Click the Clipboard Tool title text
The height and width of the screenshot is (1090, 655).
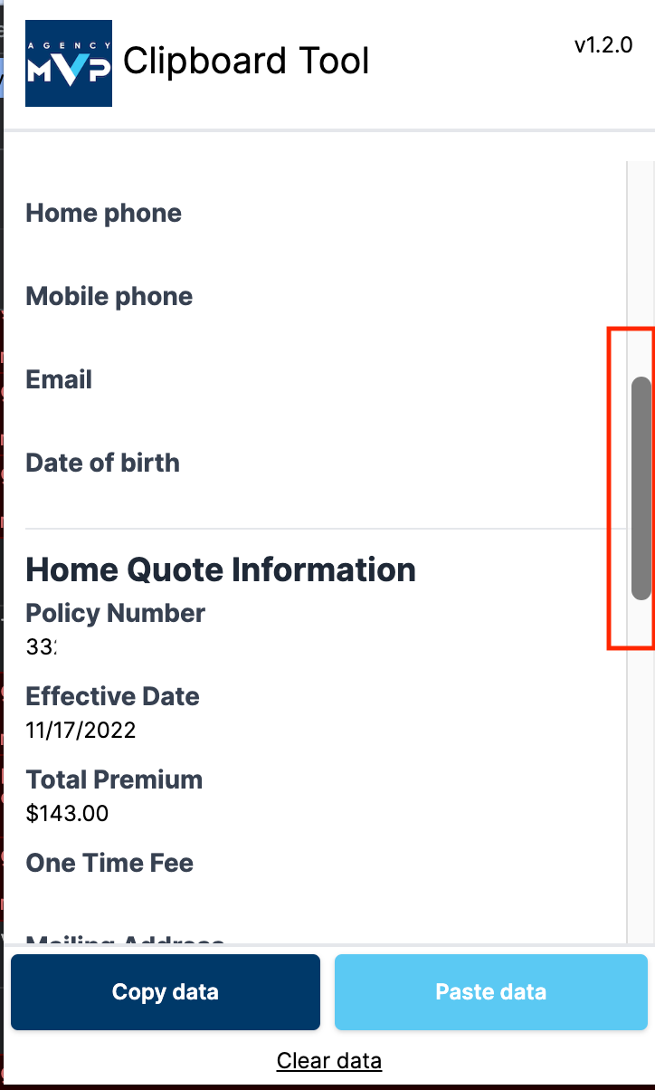[x=246, y=62]
